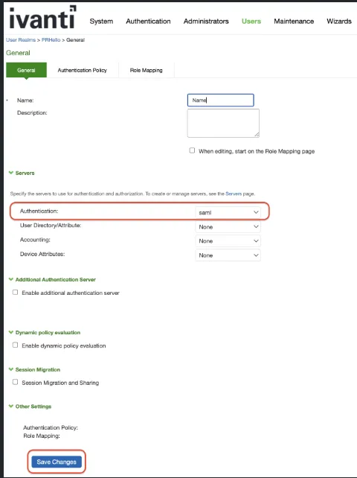Open PRHello breadcrumb link
Image resolution: width=357 pixels, height=478 pixels.
[51, 40]
